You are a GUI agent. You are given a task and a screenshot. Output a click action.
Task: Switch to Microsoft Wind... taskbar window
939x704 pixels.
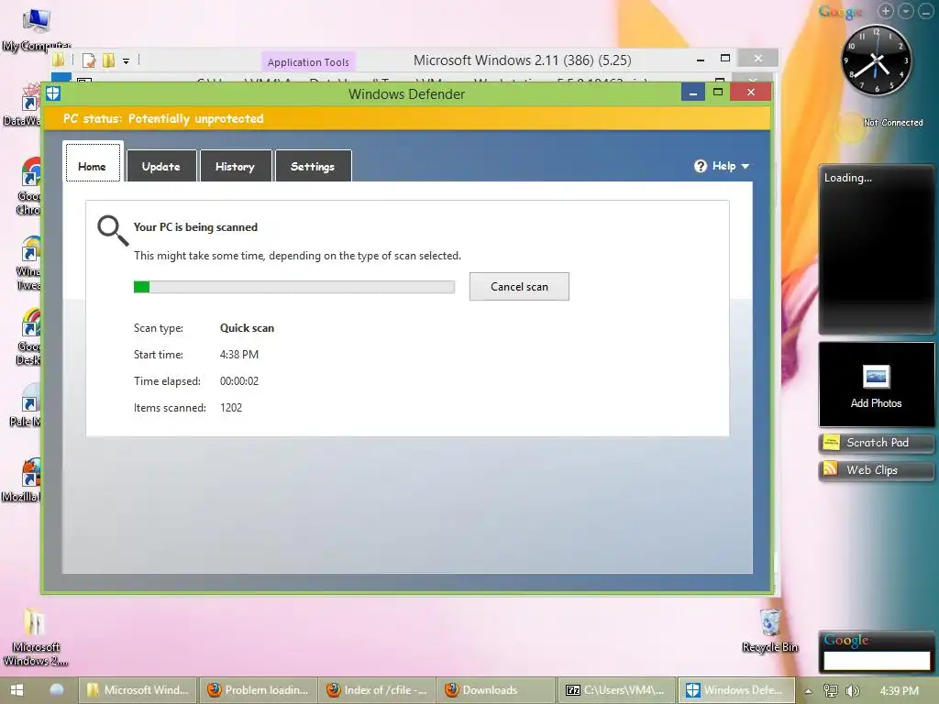138,690
